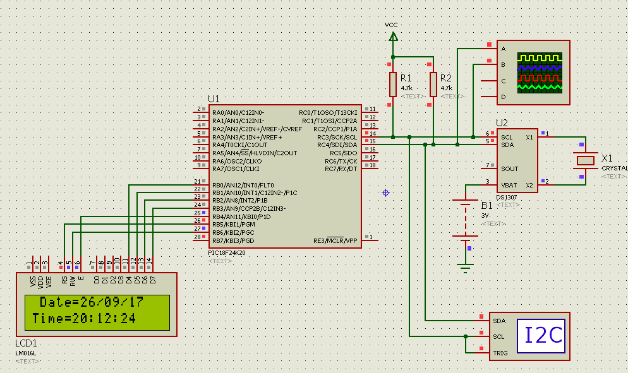Click oscilloscope channel A input
The width and height of the screenshot is (628, 373).
tap(504, 49)
